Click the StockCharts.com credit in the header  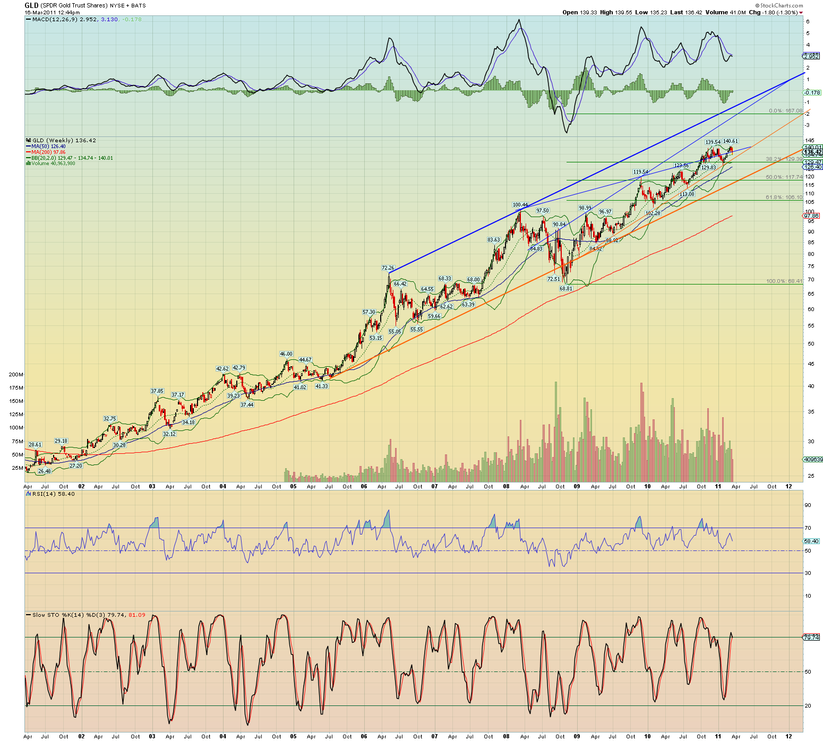pos(779,5)
